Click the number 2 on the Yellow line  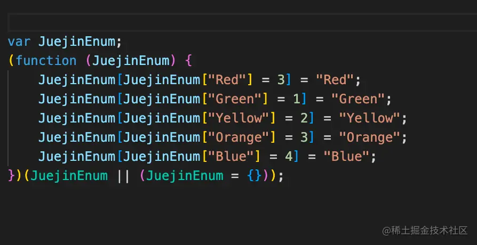point(304,118)
